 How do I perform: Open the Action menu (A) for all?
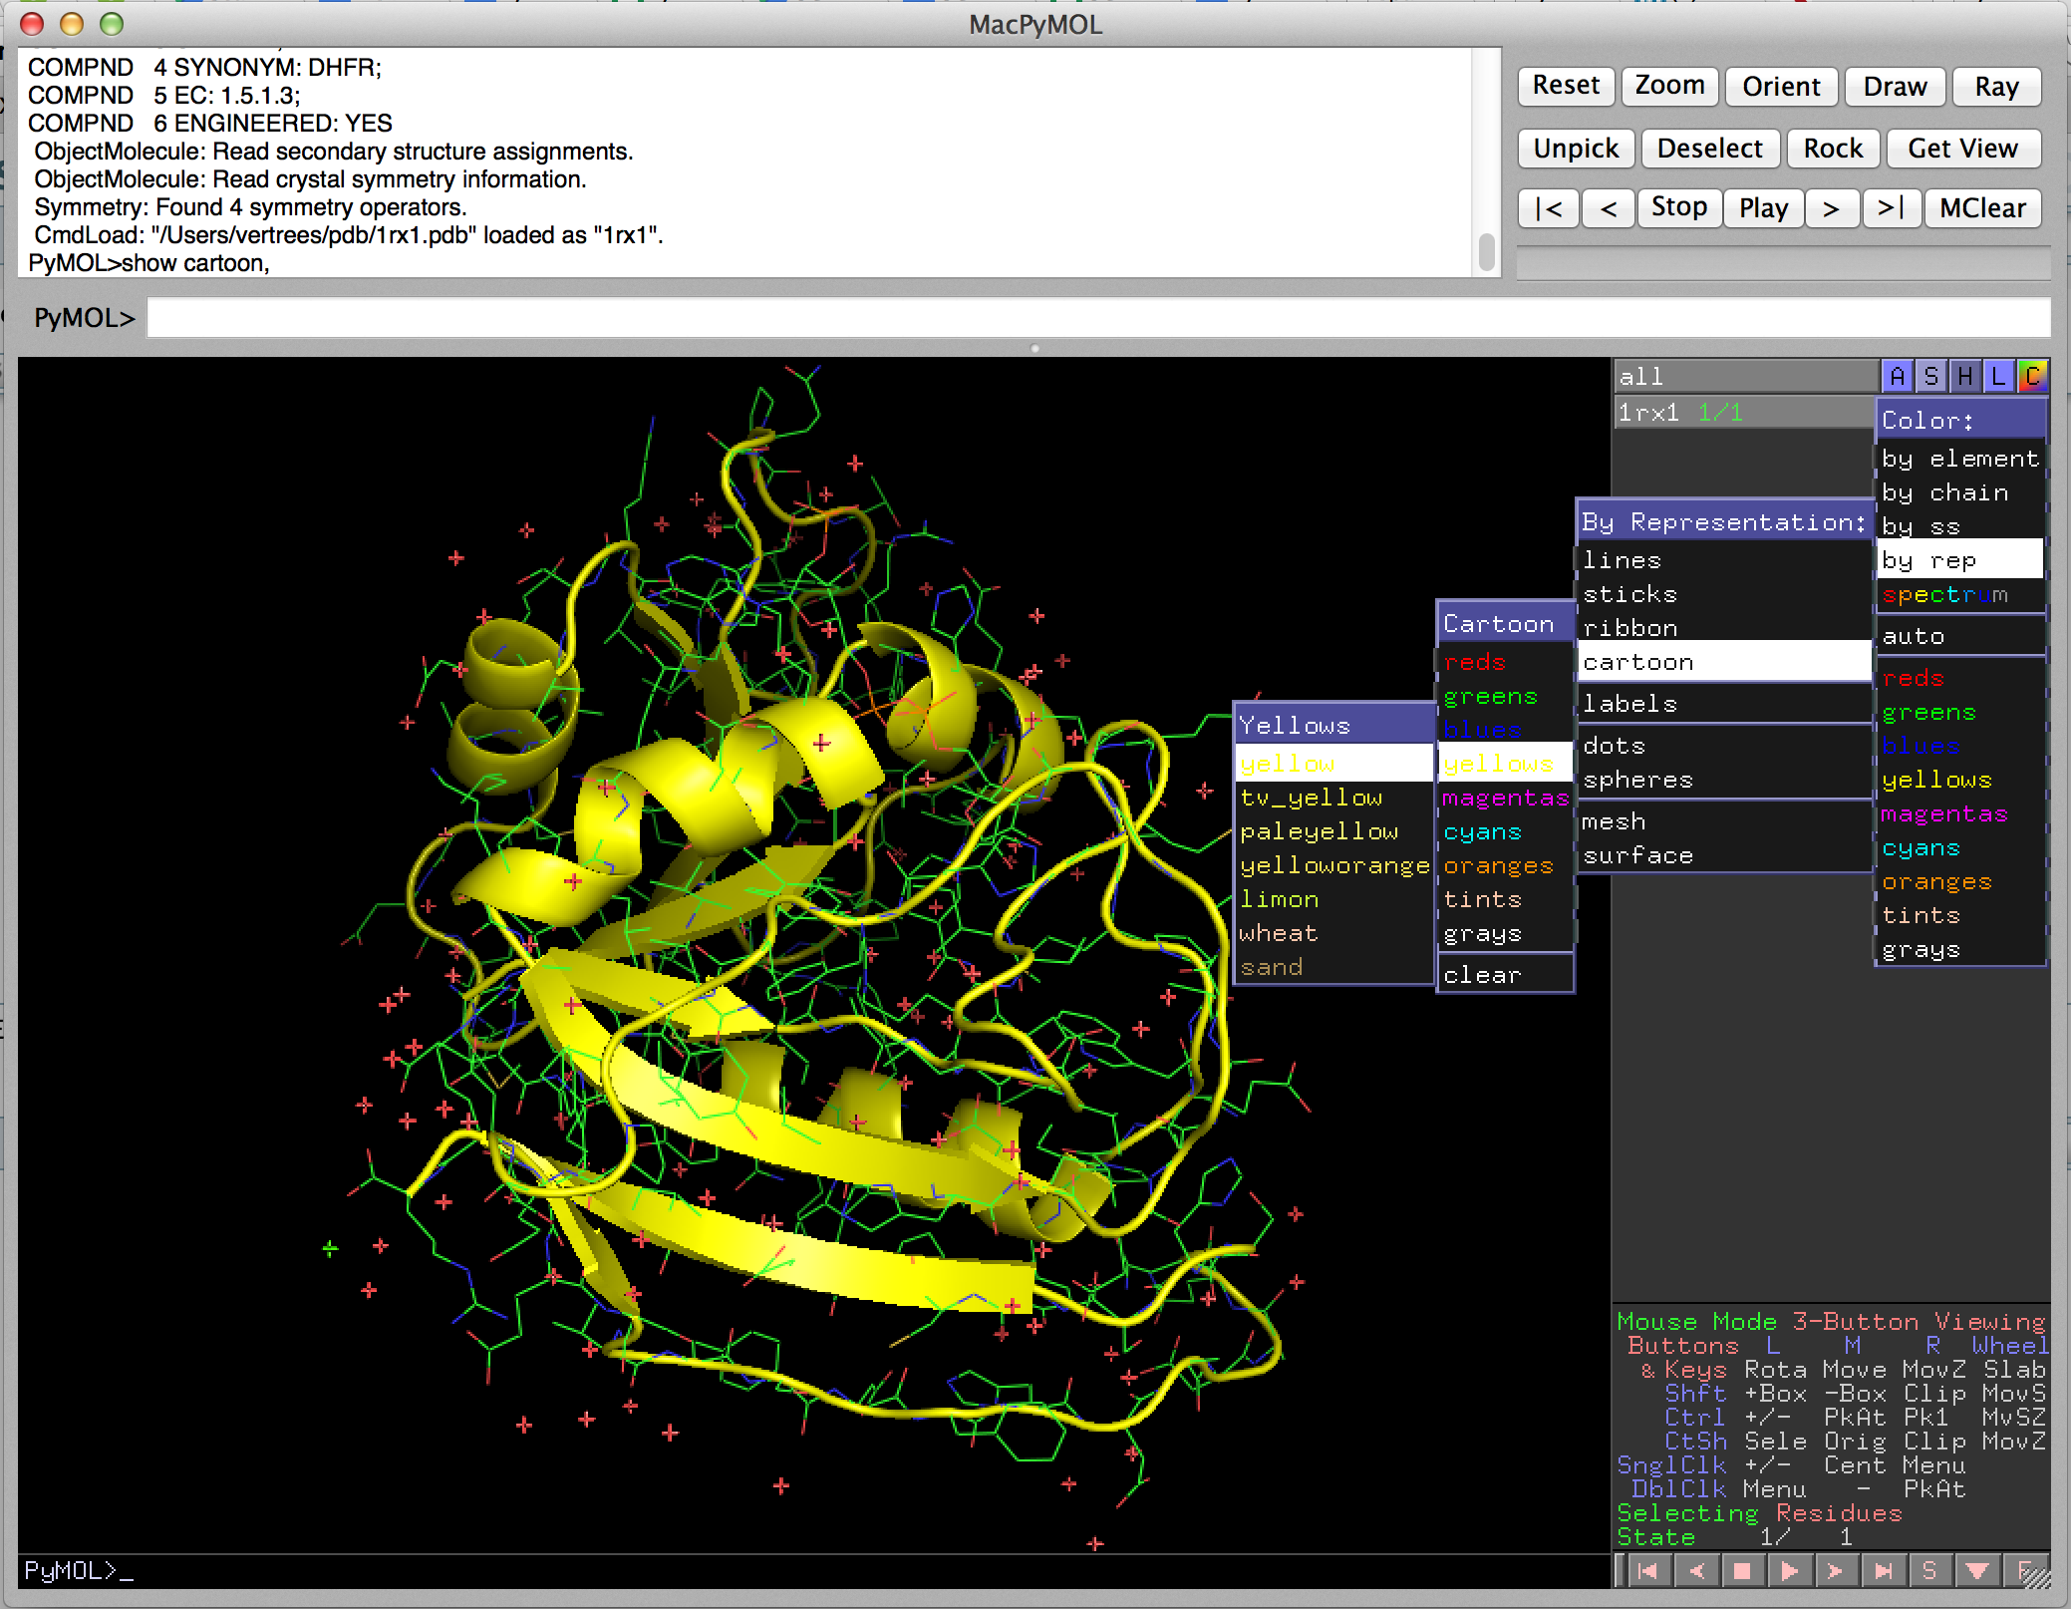1897,376
